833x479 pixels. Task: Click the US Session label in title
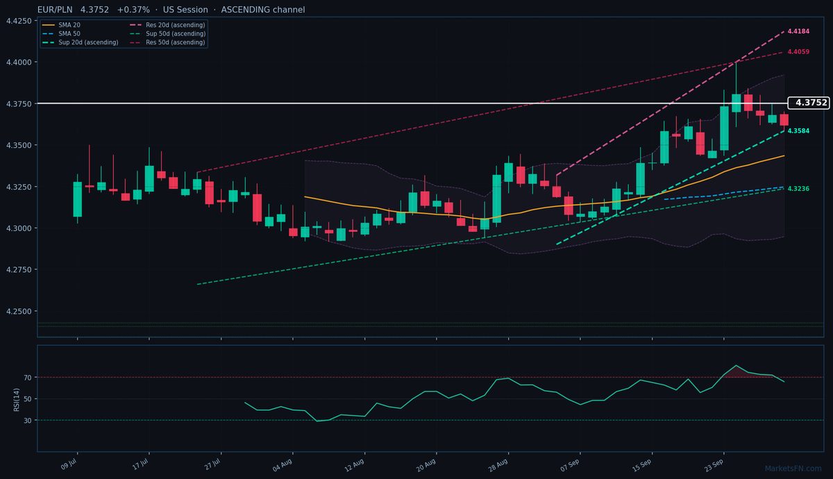click(185, 10)
